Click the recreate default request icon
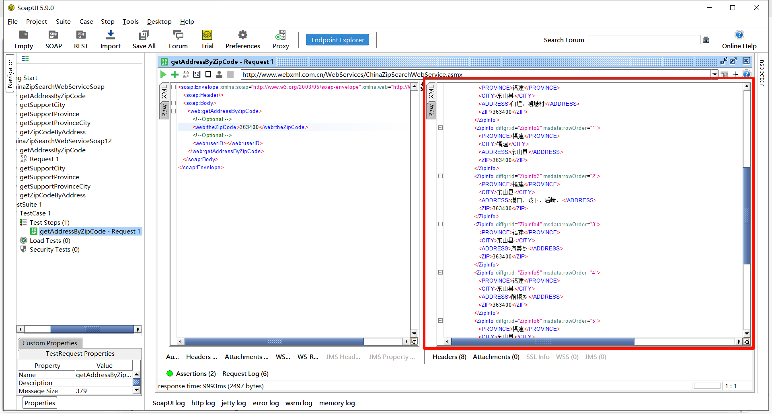Viewport: 772px width, 414px height. [x=197, y=74]
